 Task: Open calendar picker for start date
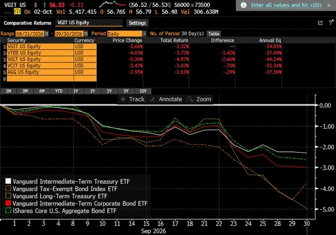point(46,33)
